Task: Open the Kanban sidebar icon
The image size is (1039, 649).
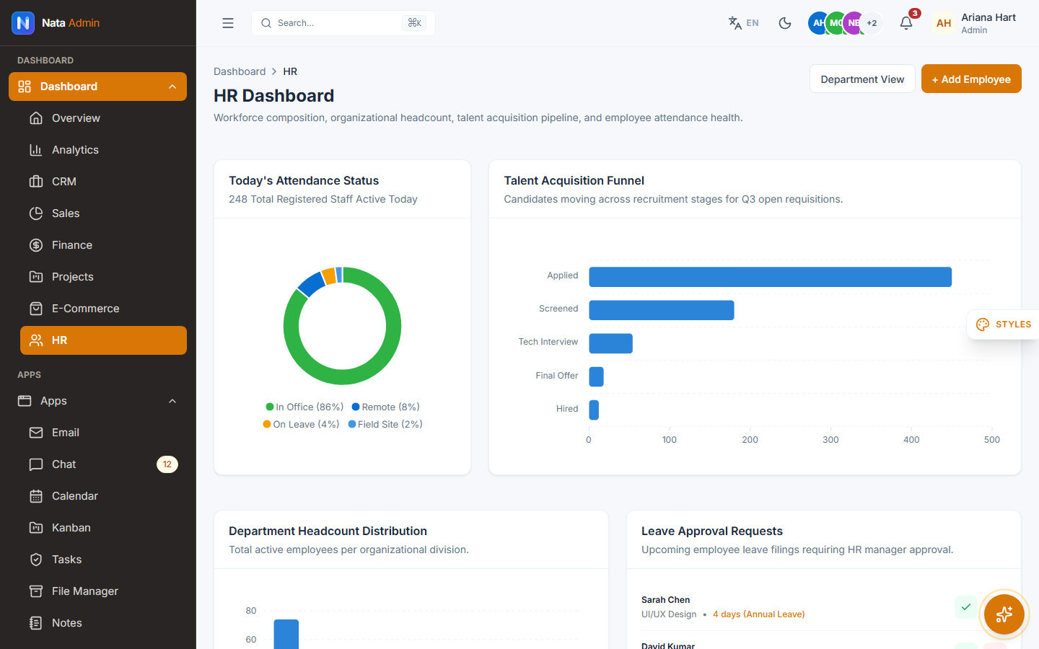Action: point(36,528)
